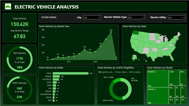Viewport: 189px width, 106px height.
Task: Click the 19K data point on line chart
Action: (100, 46)
